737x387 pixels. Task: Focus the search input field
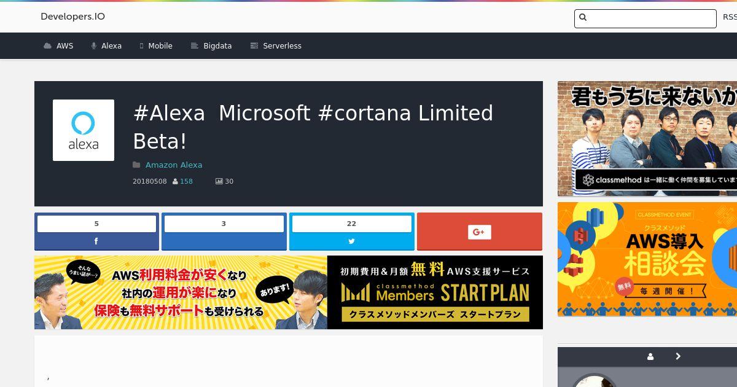click(645, 18)
